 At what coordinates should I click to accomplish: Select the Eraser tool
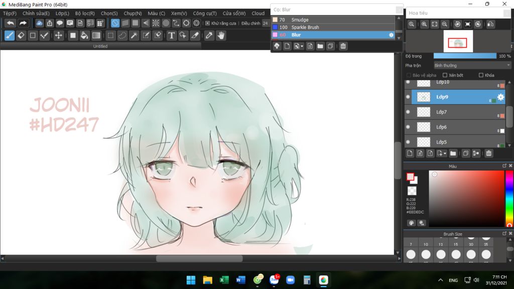coord(21,36)
